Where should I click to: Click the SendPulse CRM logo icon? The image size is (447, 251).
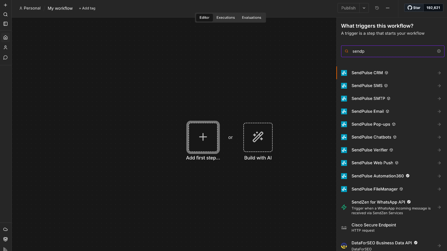[344, 73]
